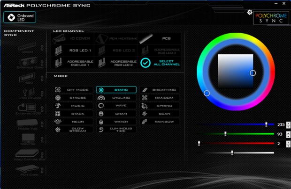Click the SSD component icon
Viewport: 291px width, 189px height.
27,77
